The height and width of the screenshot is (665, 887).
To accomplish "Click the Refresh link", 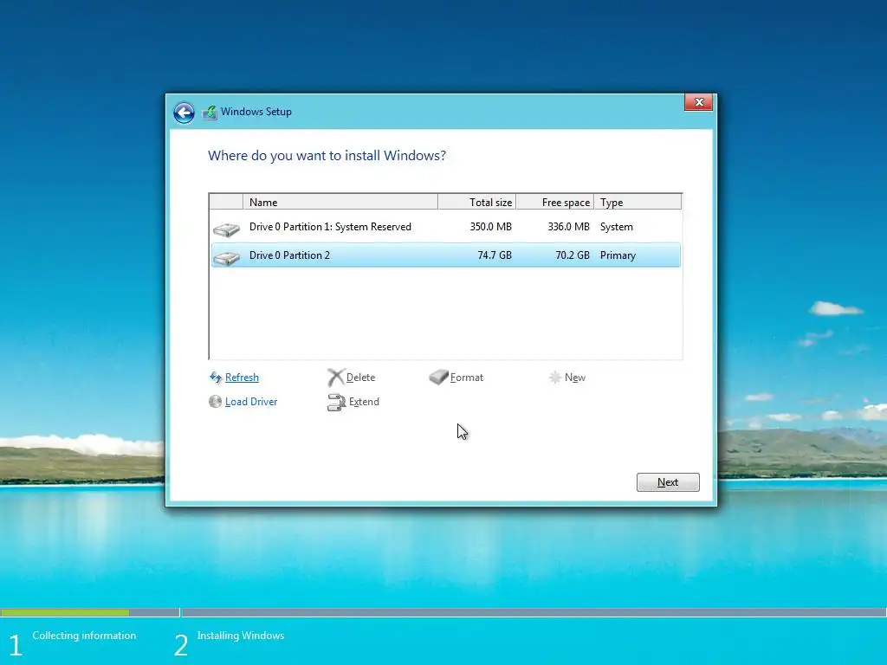I will pyautogui.click(x=242, y=378).
